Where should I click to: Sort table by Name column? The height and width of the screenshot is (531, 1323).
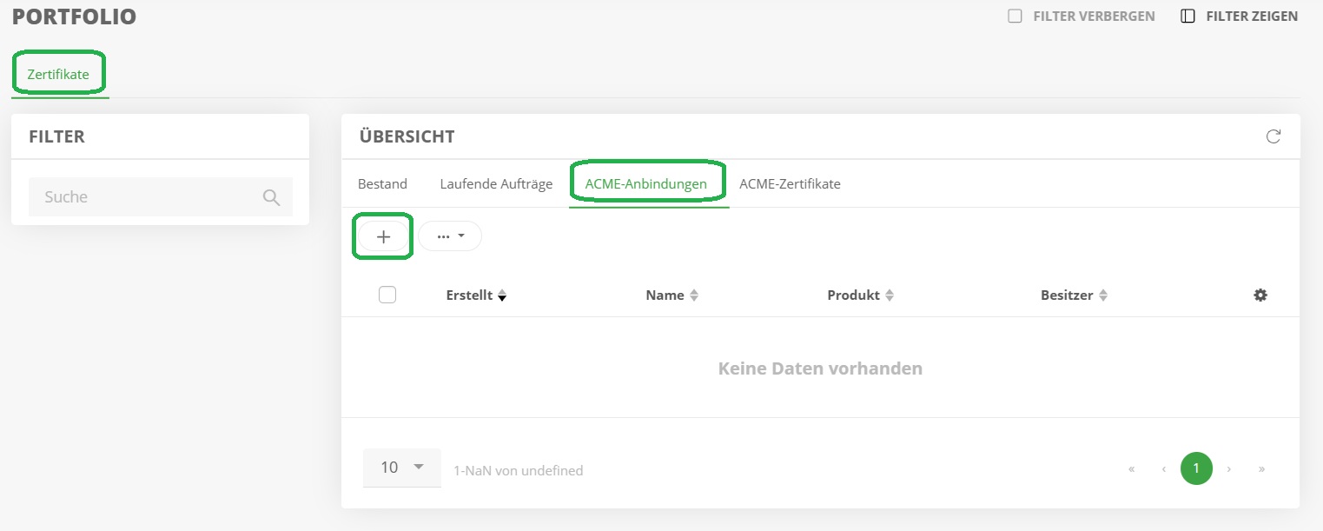tap(672, 295)
